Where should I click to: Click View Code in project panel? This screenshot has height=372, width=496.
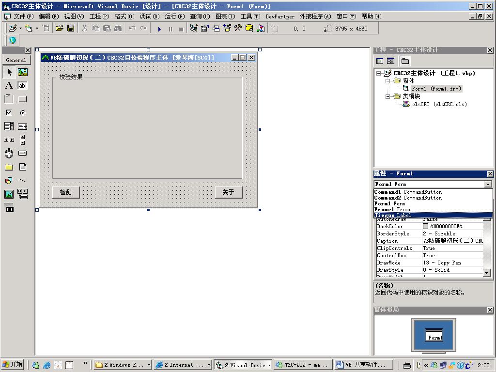pos(380,61)
